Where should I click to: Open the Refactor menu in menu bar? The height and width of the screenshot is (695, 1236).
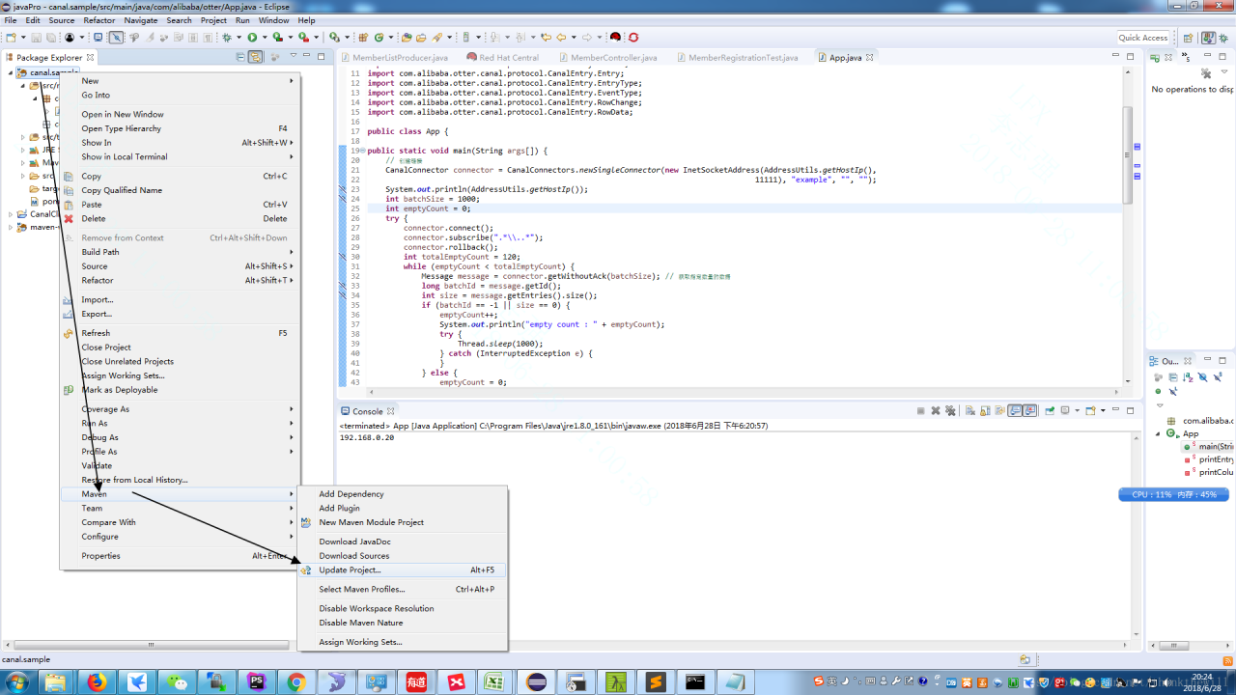pyautogui.click(x=99, y=20)
